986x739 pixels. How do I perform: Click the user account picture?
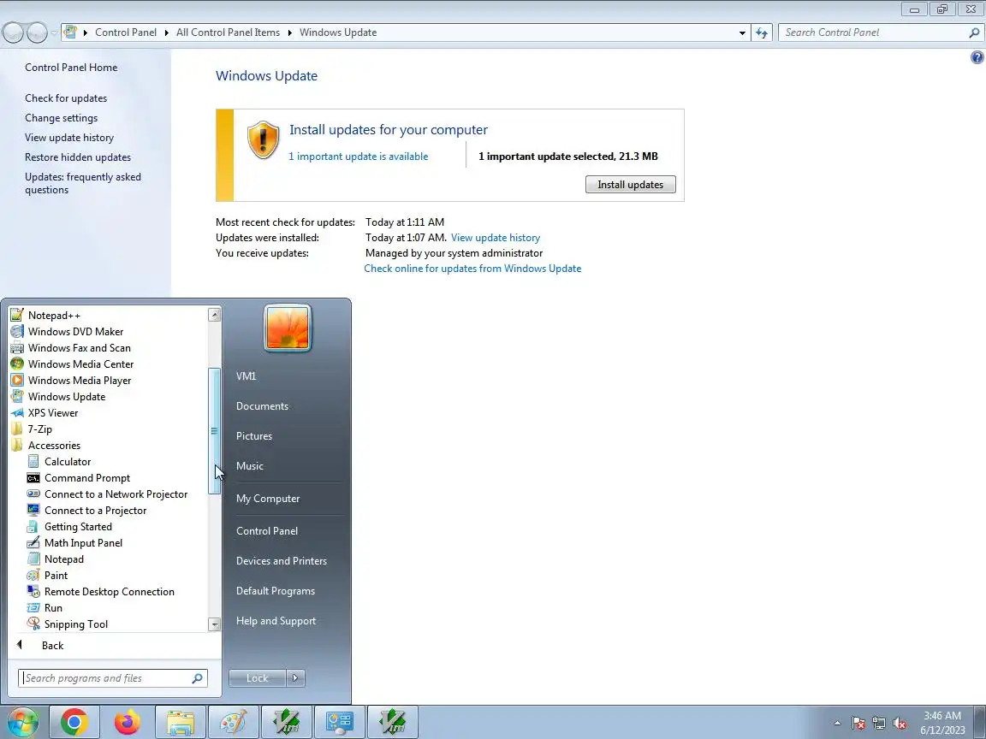click(x=288, y=328)
